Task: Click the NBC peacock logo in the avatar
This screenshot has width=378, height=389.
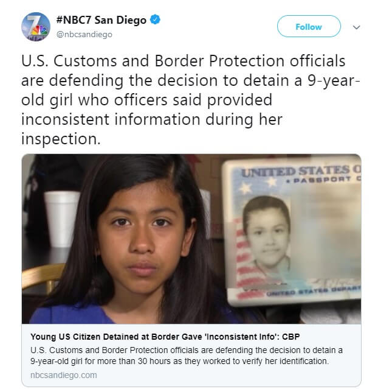Action: (x=40, y=30)
